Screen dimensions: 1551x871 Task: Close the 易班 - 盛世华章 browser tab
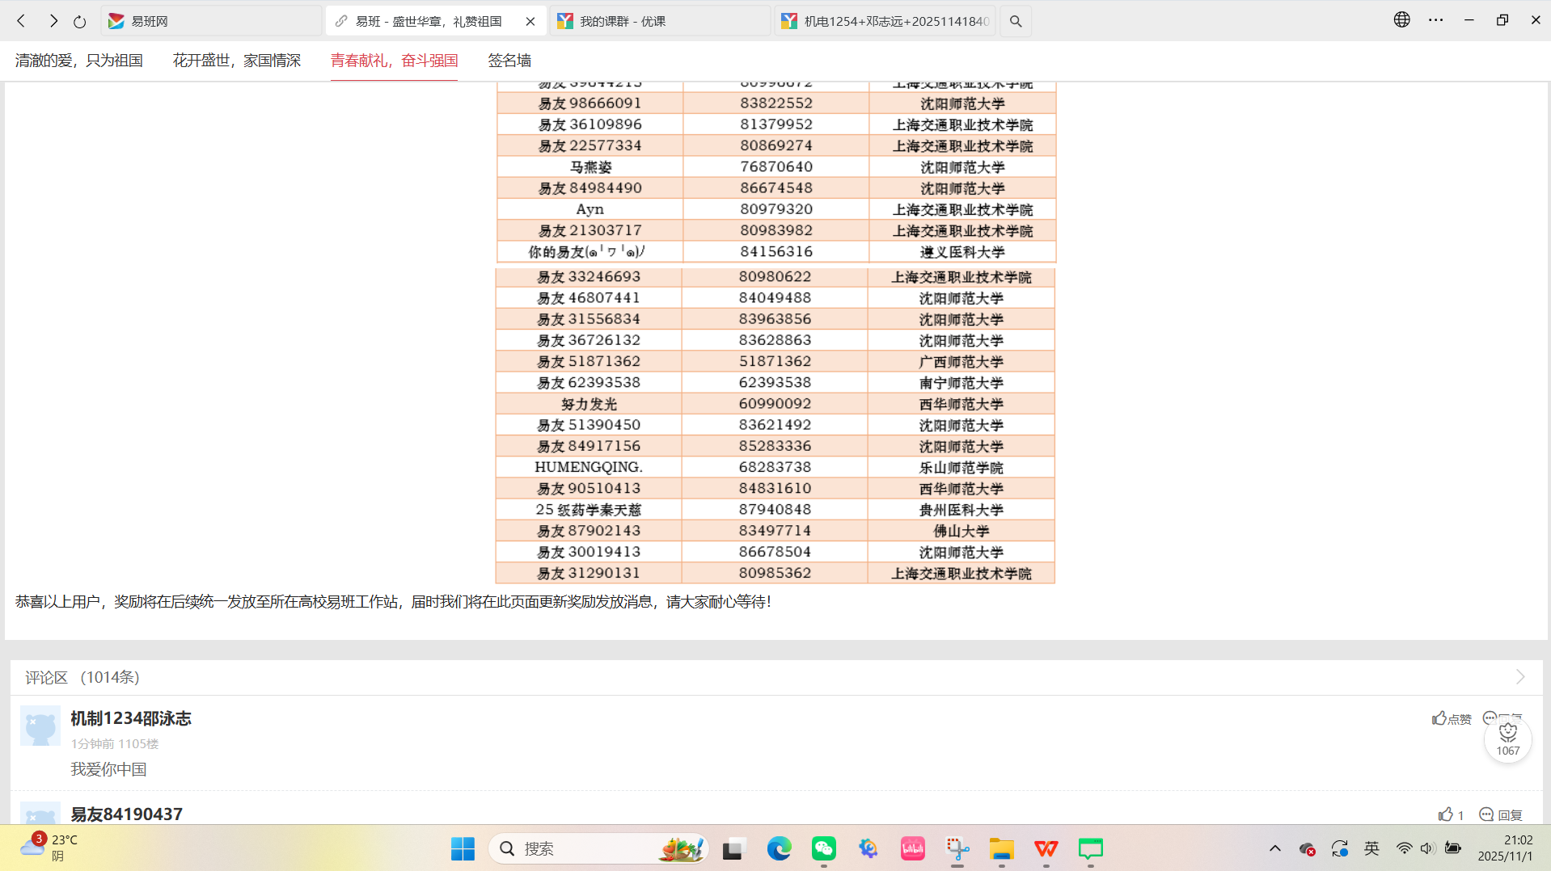[530, 22]
